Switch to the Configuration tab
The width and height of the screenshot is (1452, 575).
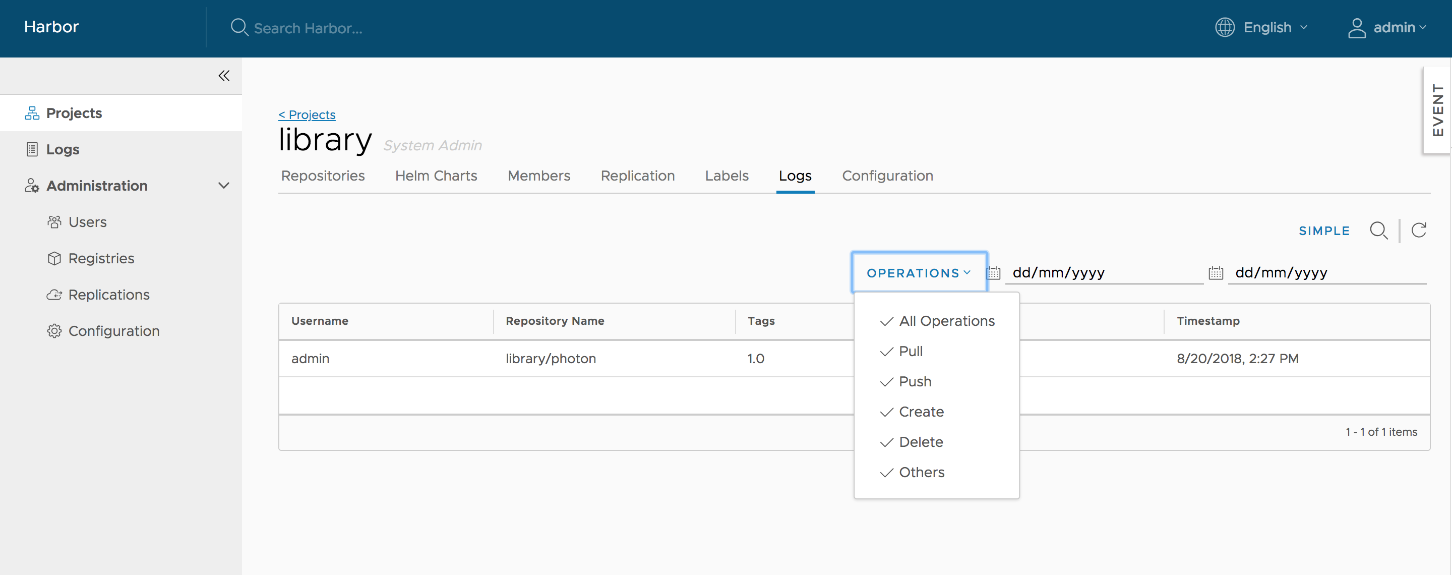[x=887, y=175]
